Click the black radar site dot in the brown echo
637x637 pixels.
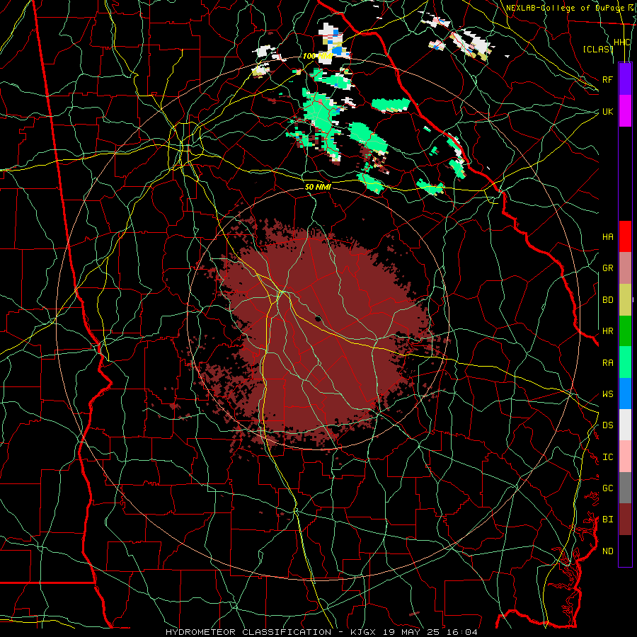[x=318, y=318]
